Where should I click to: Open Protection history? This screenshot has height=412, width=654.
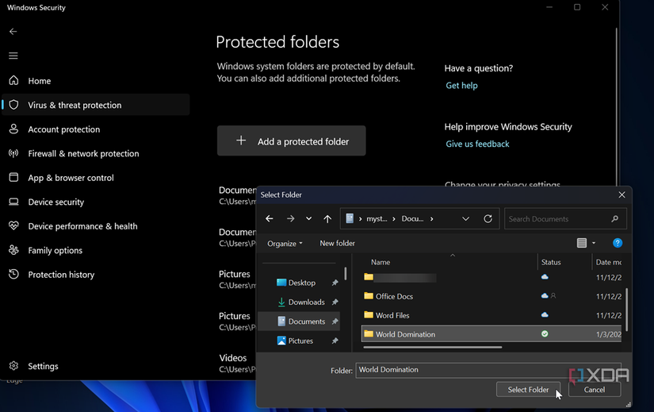[95, 275]
